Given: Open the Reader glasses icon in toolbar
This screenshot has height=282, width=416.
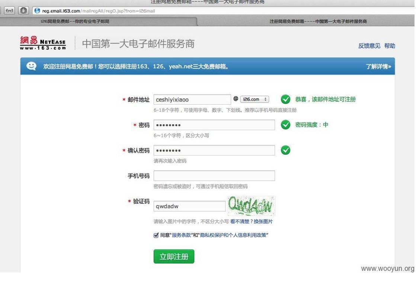Looking at the screenshot, I should coord(10,11).
